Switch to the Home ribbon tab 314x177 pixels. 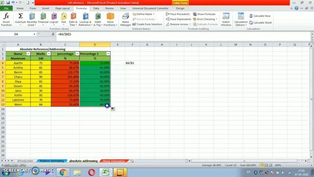pos(20,8)
